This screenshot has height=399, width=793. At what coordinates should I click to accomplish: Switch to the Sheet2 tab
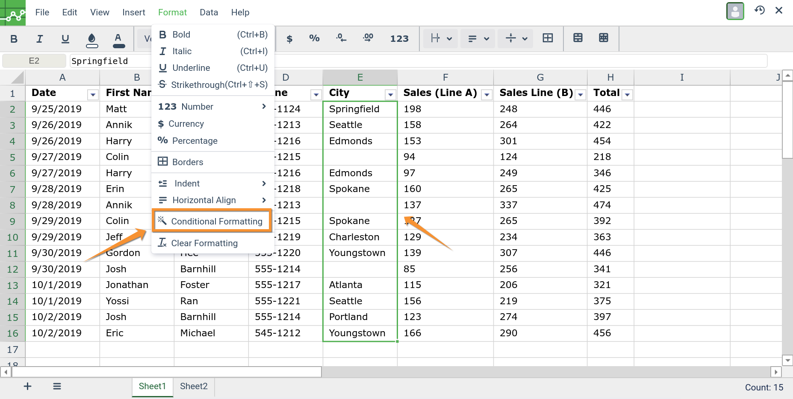tap(193, 387)
